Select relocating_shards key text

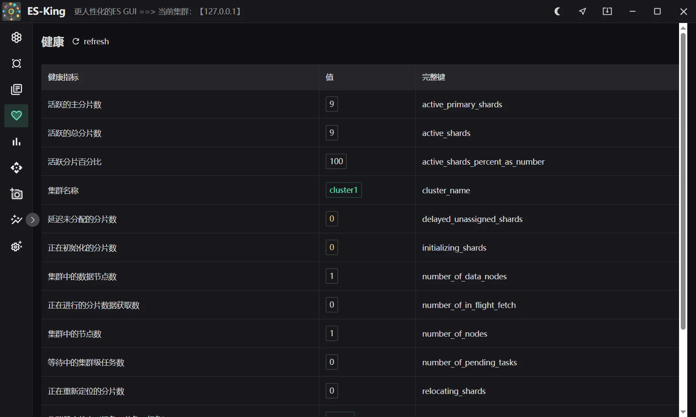[x=454, y=391]
